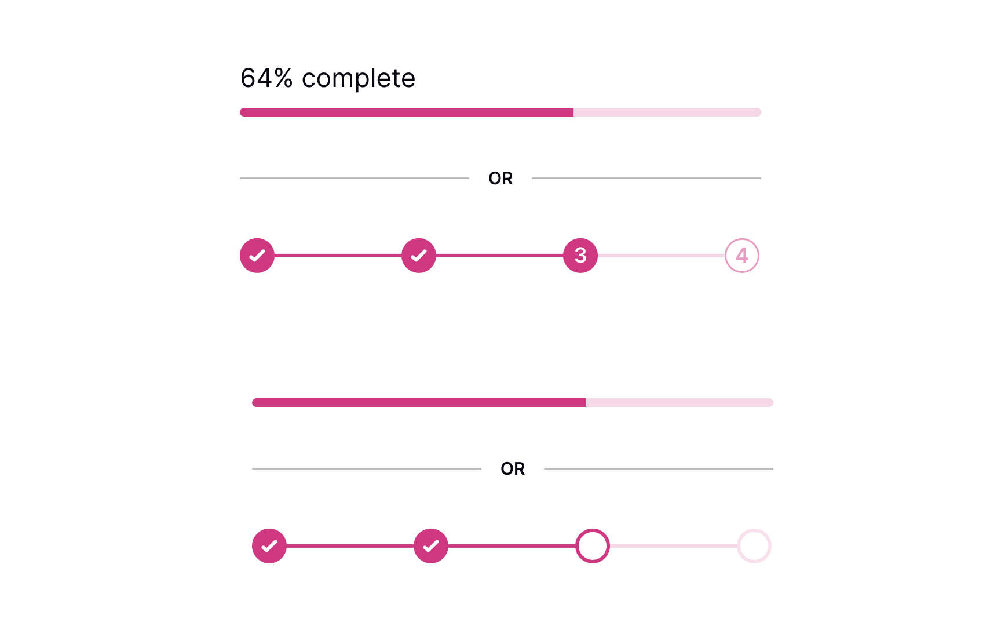
Task: Select the 64% complete heading
Action: click(x=327, y=78)
